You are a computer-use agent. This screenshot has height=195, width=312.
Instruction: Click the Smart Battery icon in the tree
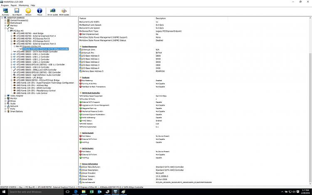tap(8, 111)
